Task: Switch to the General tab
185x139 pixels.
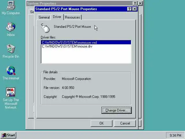Action: click(44, 17)
